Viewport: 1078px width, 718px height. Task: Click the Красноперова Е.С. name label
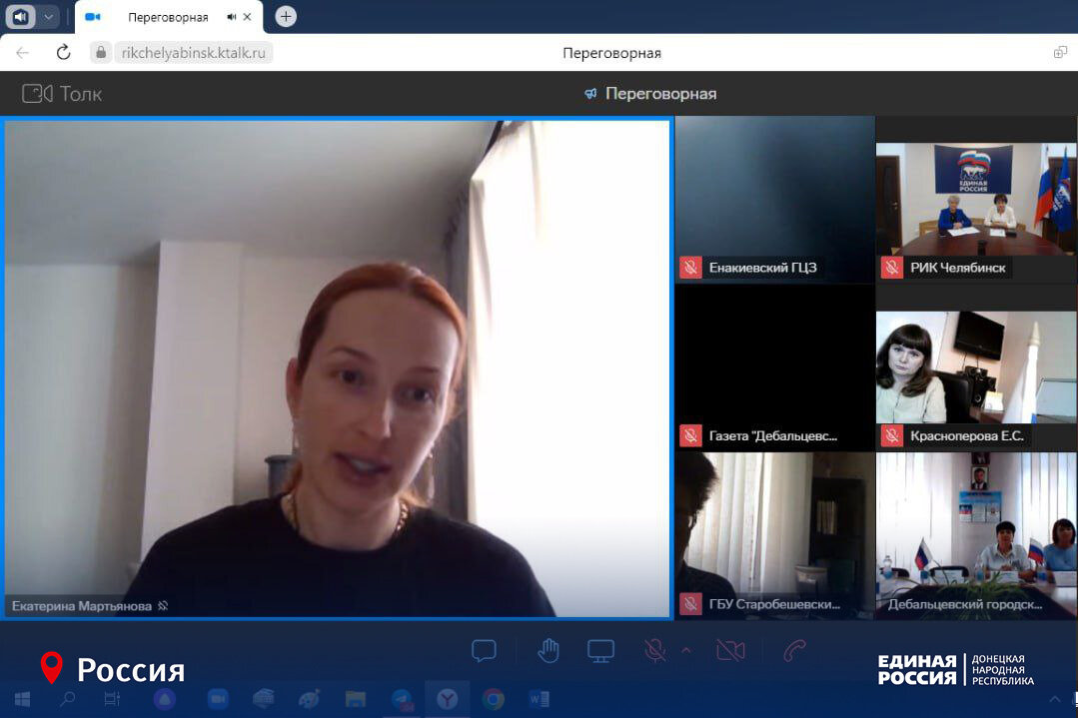point(967,435)
